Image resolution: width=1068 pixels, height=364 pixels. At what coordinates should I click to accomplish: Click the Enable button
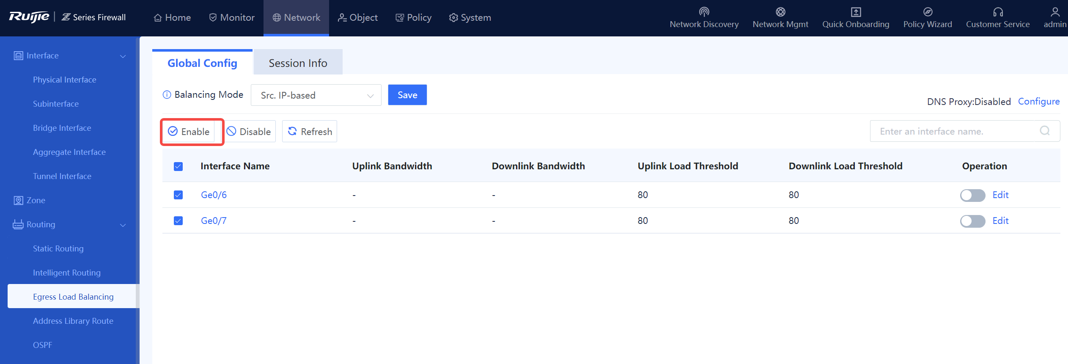189,132
